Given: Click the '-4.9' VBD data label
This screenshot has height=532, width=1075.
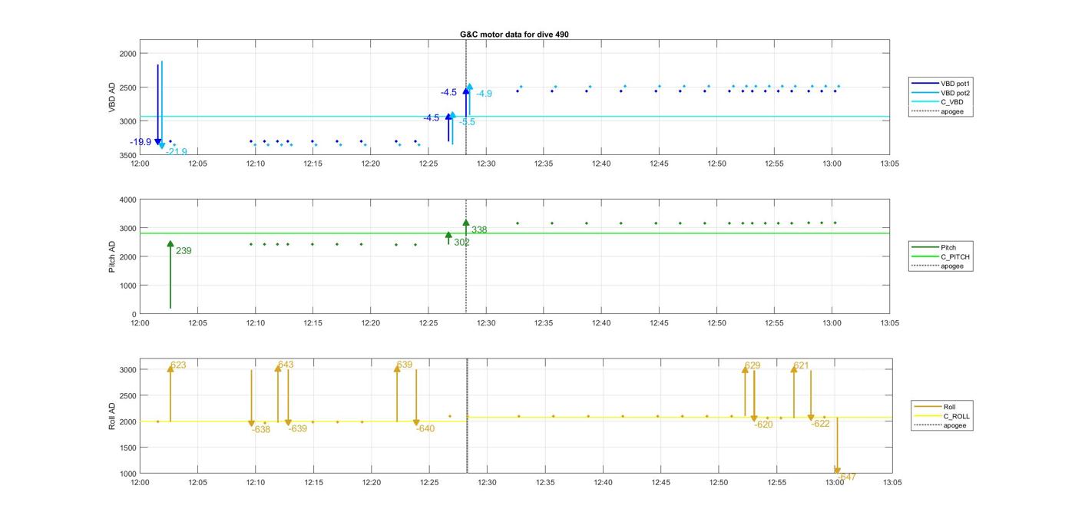Looking at the screenshot, I should click(x=484, y=94).
